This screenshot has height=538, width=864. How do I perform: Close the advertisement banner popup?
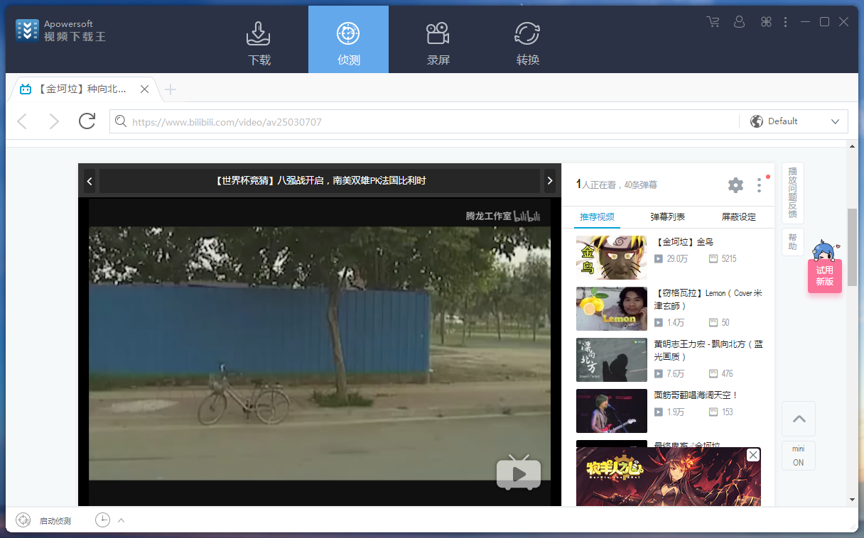[753, 455]
